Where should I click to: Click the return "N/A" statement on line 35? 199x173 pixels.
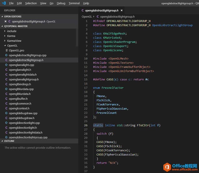point(107,163)
